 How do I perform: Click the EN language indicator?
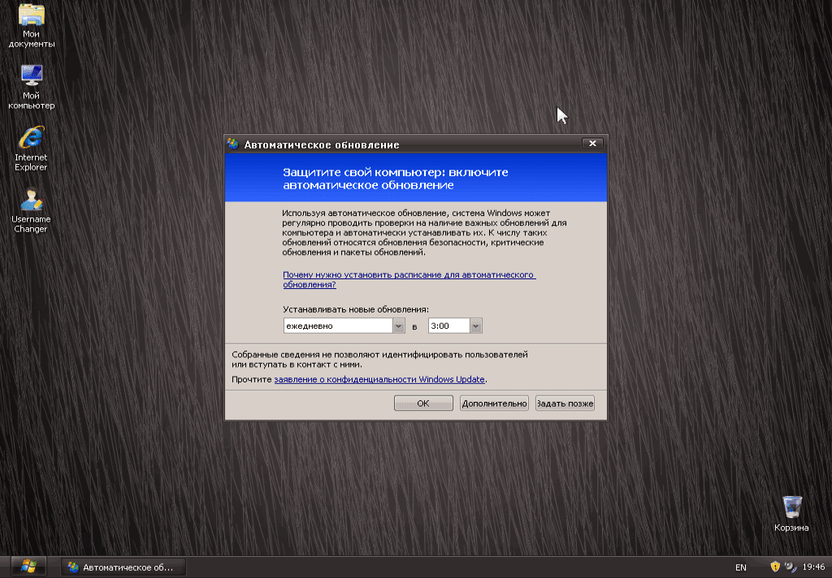(x=741, y=567)
